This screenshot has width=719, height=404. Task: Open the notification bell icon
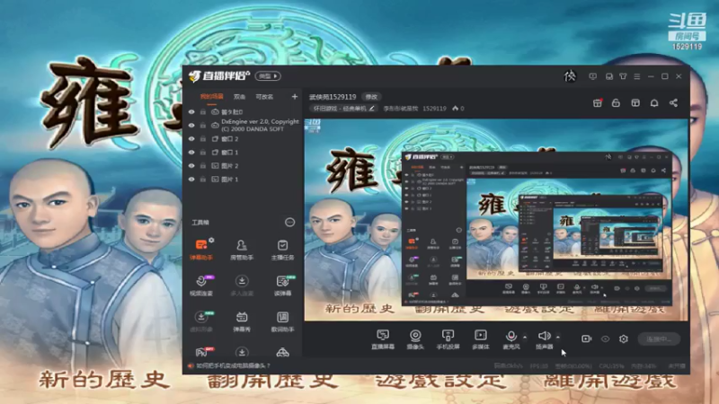point(654,103)
